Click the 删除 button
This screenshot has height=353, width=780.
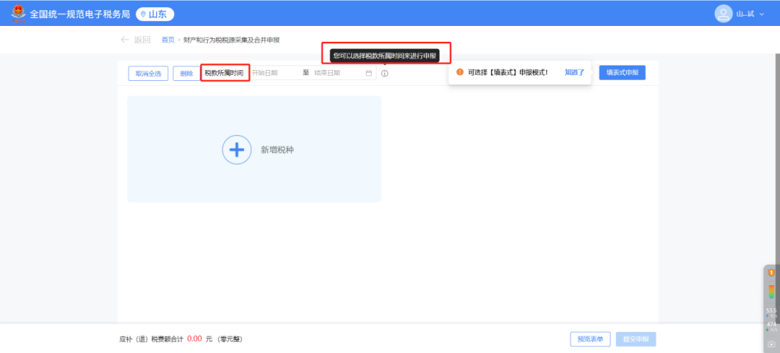coord(186,73)
